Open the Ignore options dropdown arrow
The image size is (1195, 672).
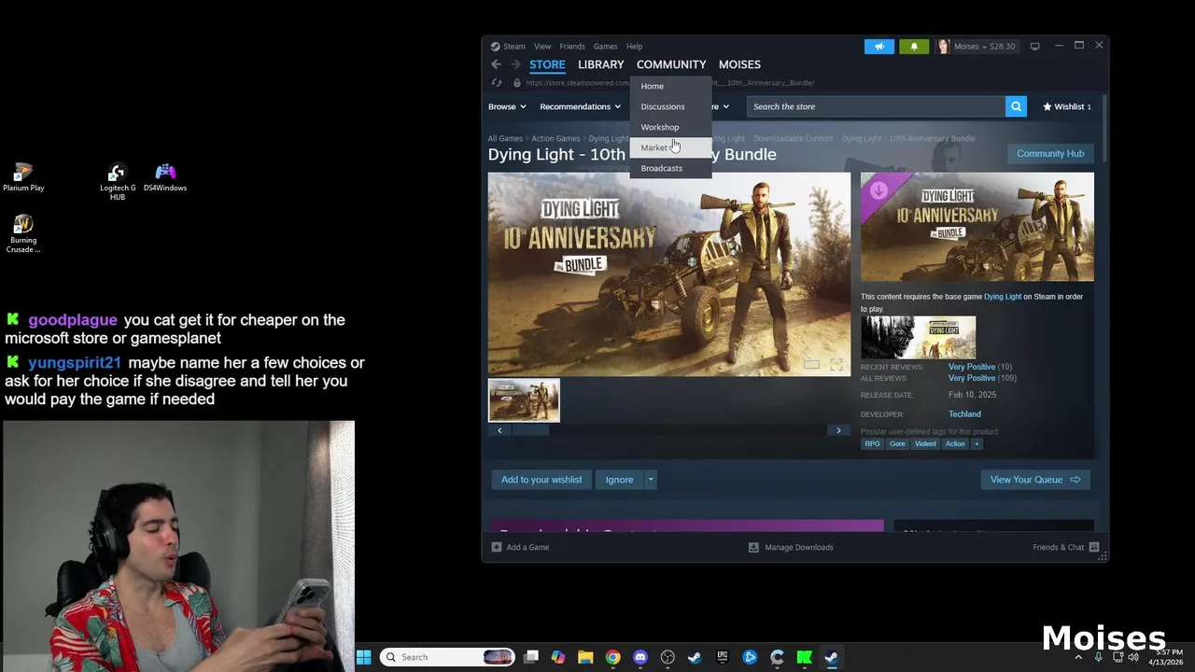(x=651, y=480)
